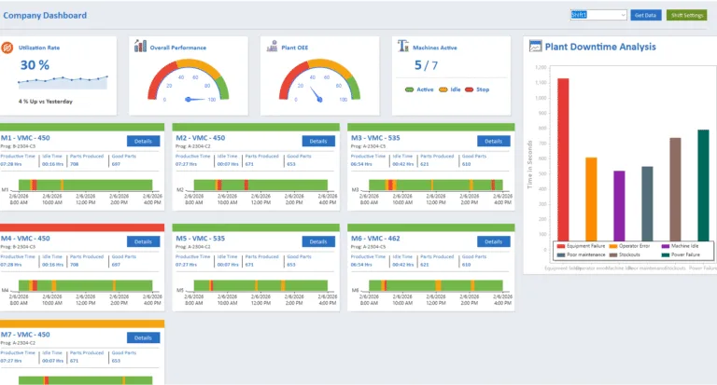Click the M2 - VMC - 450 title
Viewport: 717px width, 385px height.
click(201, 138)
